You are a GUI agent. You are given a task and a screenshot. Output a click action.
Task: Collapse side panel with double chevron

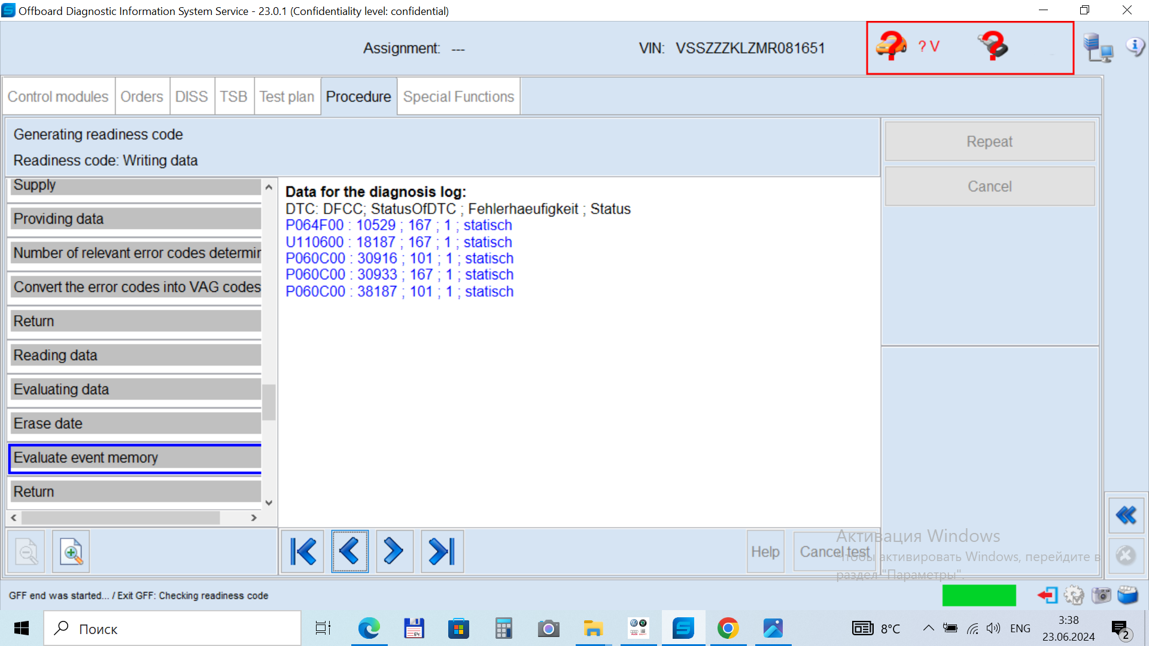tap(1126, 515)
